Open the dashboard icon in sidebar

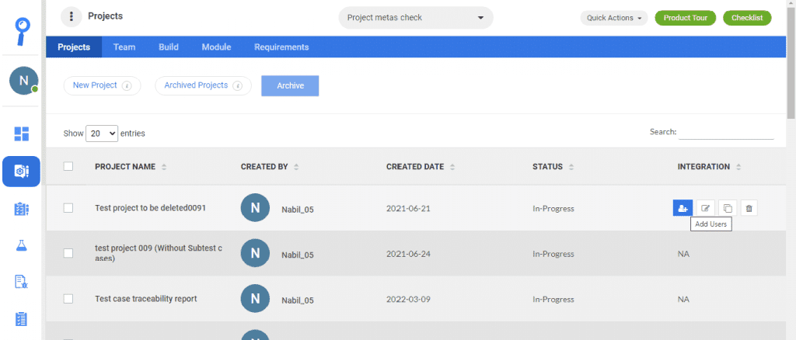click(x=22, y=134)
